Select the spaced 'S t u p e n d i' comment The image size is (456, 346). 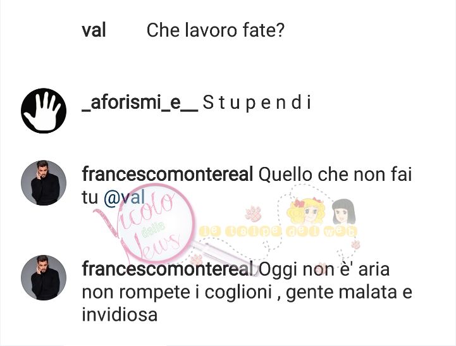257,103
